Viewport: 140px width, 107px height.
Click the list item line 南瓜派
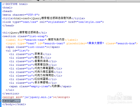(30, 58)
